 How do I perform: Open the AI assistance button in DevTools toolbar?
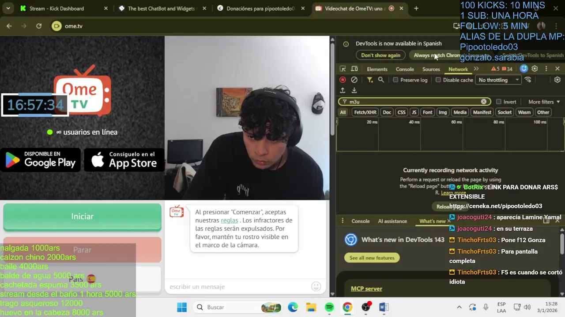[x=524, y=69]
